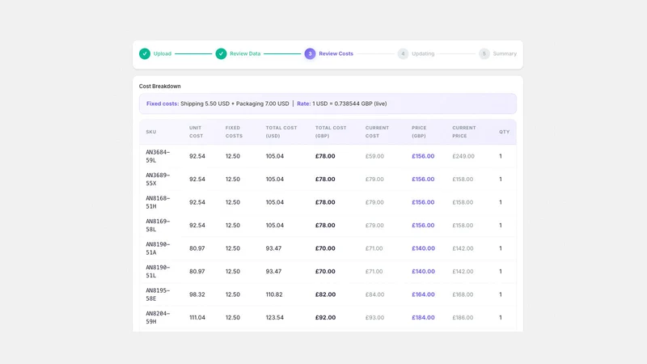Click the Price (GBP) column header
The image size is (647, 364).
click(419, 132)
